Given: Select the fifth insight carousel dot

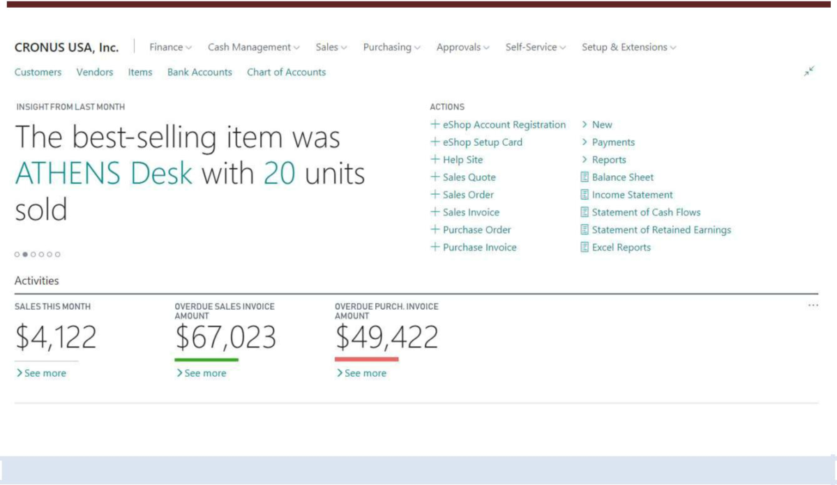Looking at the screenshot, I should tap(50, 255).
